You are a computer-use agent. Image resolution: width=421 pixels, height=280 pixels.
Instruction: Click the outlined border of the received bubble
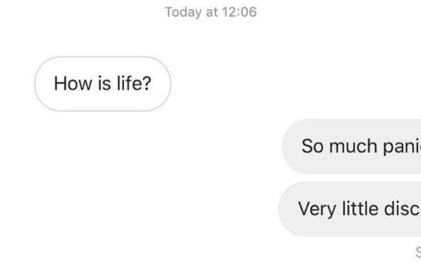click(x=102, y=57)
